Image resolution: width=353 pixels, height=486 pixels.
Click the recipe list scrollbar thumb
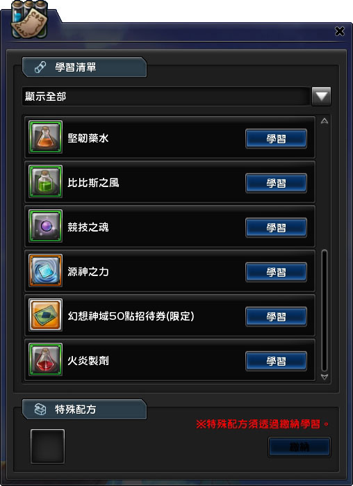tap(325, 311)
